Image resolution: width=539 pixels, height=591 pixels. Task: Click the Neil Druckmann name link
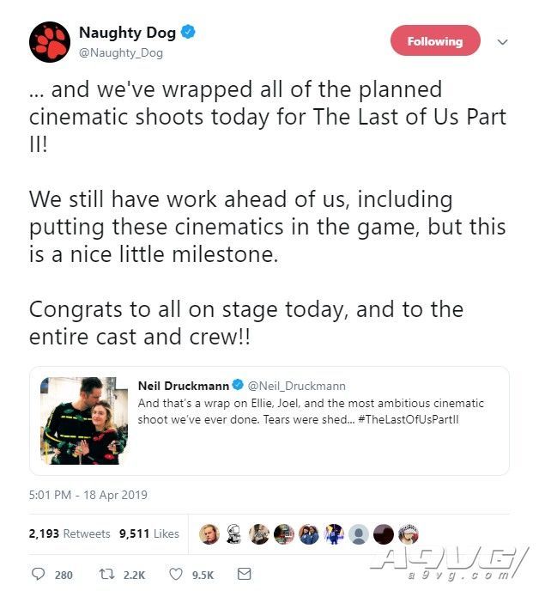pos(184,386)
